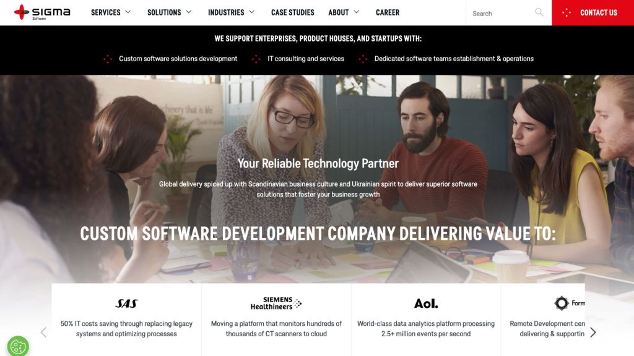Open Dedicated software teams establishment link
The width and height of the screenshot is (634, 356).
tap(454, 59)
